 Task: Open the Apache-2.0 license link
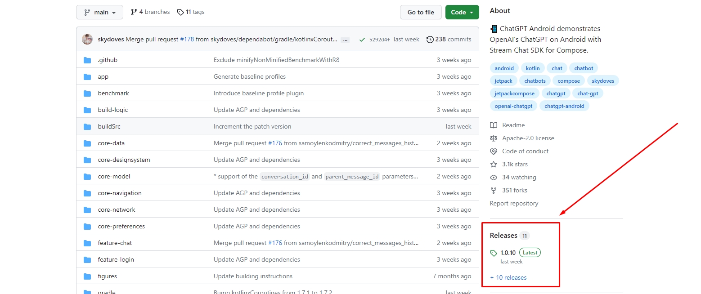click(528, 138)
